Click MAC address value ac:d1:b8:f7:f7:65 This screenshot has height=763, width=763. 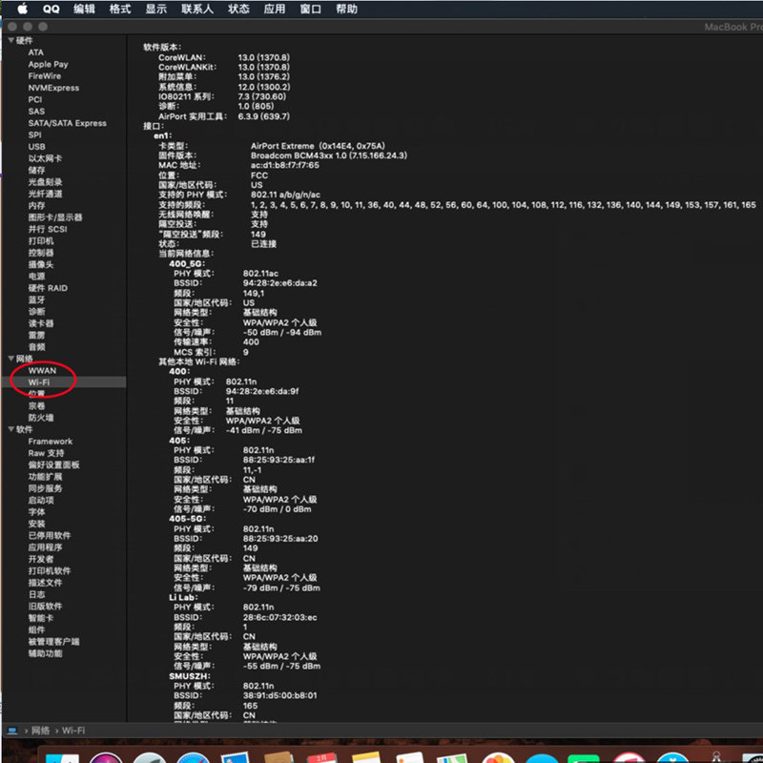(x=284, y=165)
